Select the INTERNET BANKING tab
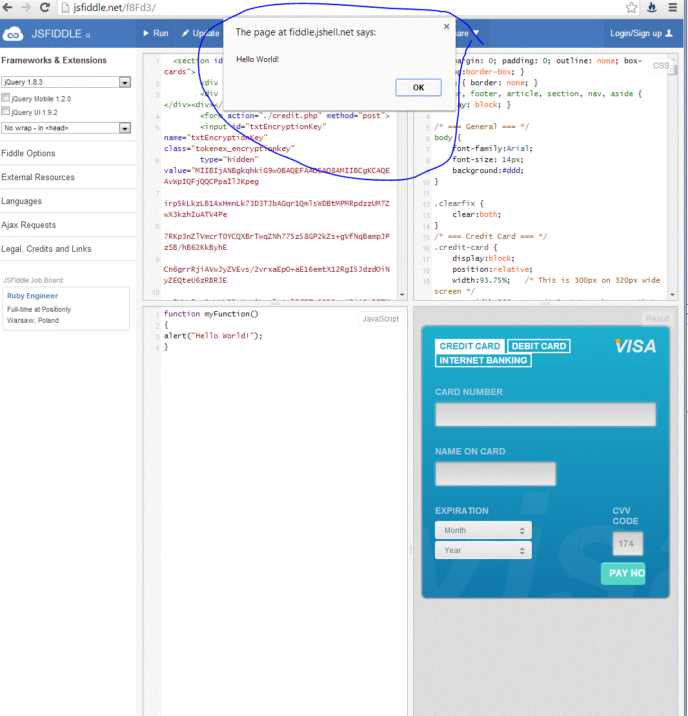 483,360
